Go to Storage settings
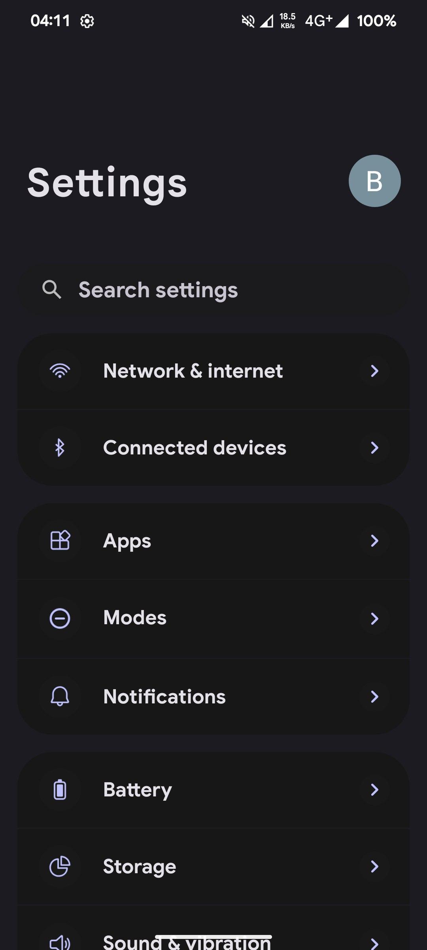Viewport: 427px width, 950px height. point(140,866)
